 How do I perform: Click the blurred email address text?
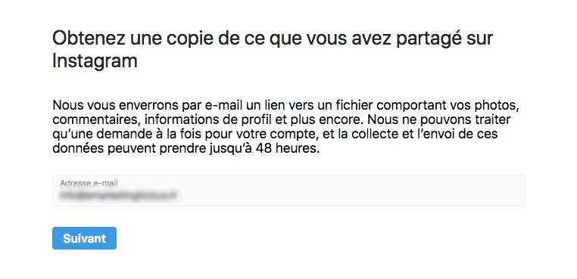point(118,196)
